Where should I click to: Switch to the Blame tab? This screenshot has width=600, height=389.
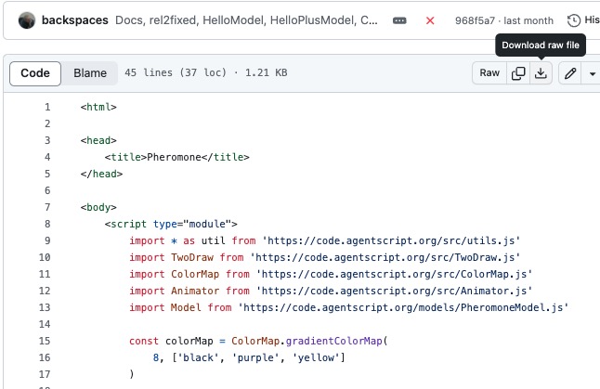tap(90, 73)
